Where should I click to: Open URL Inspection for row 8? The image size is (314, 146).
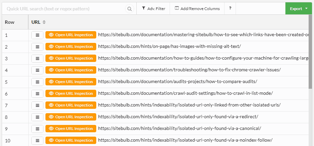tap(71, 117)
